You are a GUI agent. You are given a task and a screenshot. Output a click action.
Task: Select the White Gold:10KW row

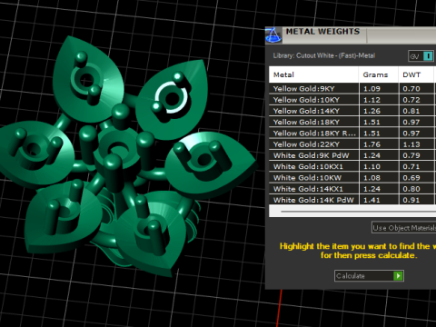coord(352,178)
